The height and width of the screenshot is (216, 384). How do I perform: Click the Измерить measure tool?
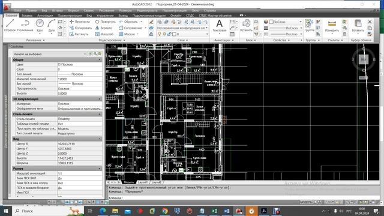[332, 26]
